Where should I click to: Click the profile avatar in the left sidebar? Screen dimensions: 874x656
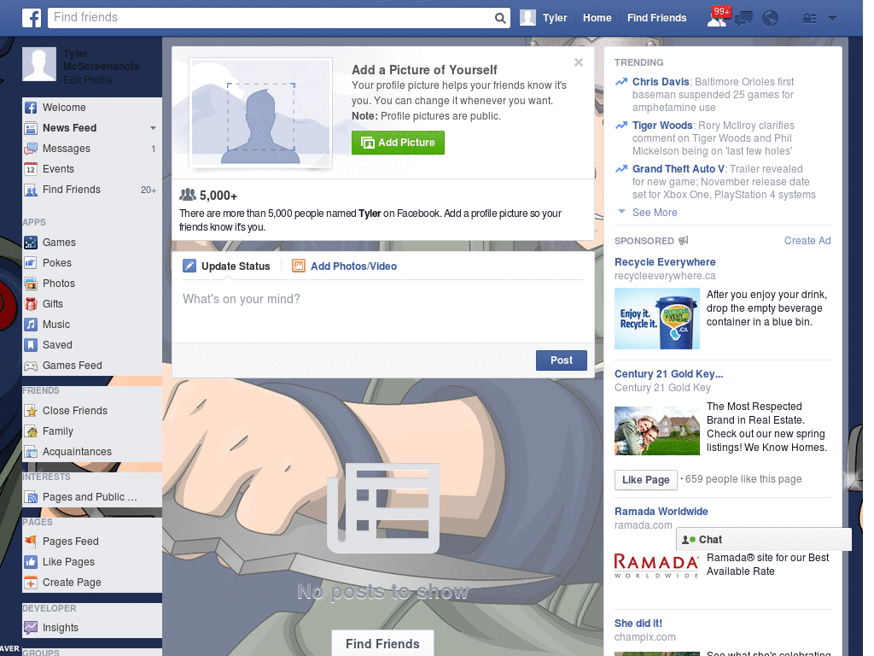[39, 64]
